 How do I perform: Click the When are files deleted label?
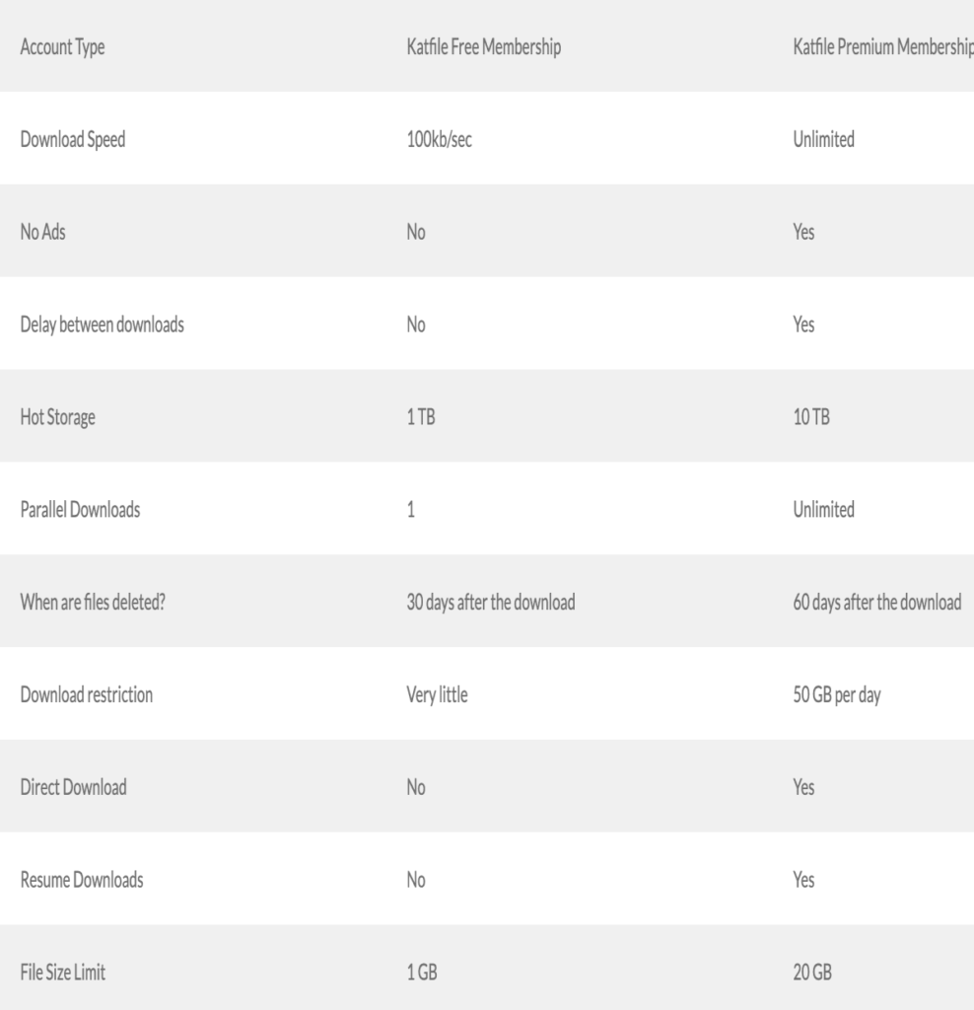pos(92,603)
